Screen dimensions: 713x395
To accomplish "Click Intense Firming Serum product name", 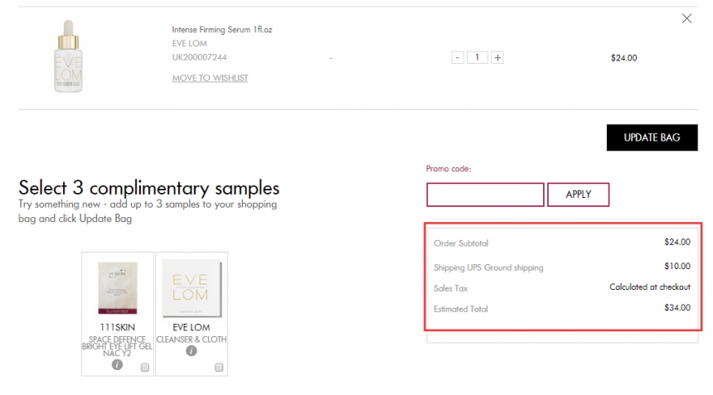I will click(222, 30).
